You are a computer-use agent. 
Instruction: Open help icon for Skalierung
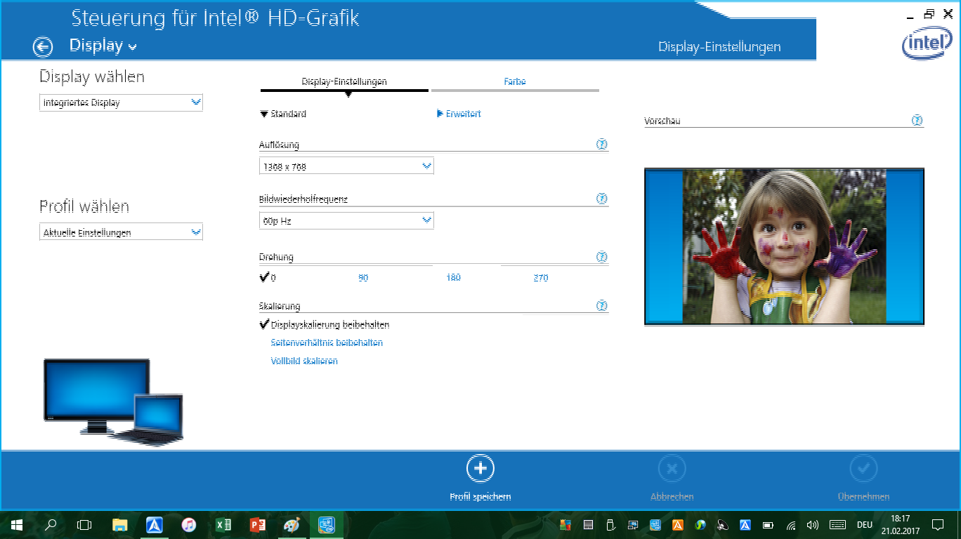click(x=601, y=306)
